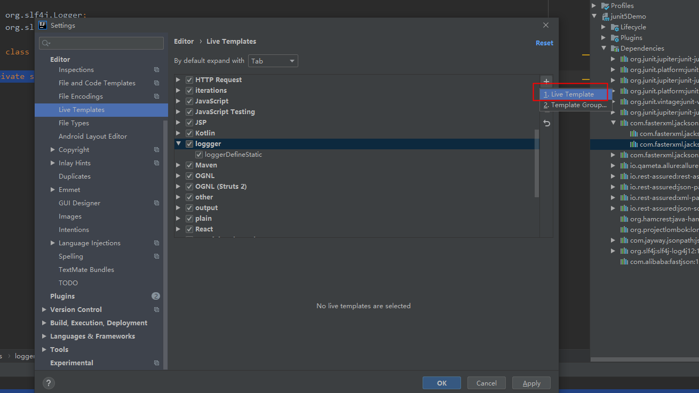Select com.jayway.jsonpath dependency in Maven panel
Screen dimensions: 699x393
664,240
